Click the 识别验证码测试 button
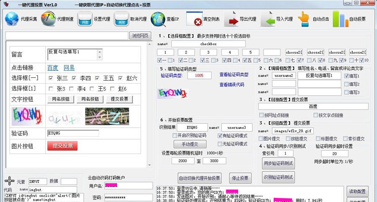The width and height of the screenshot is (377, 202). 278,177
